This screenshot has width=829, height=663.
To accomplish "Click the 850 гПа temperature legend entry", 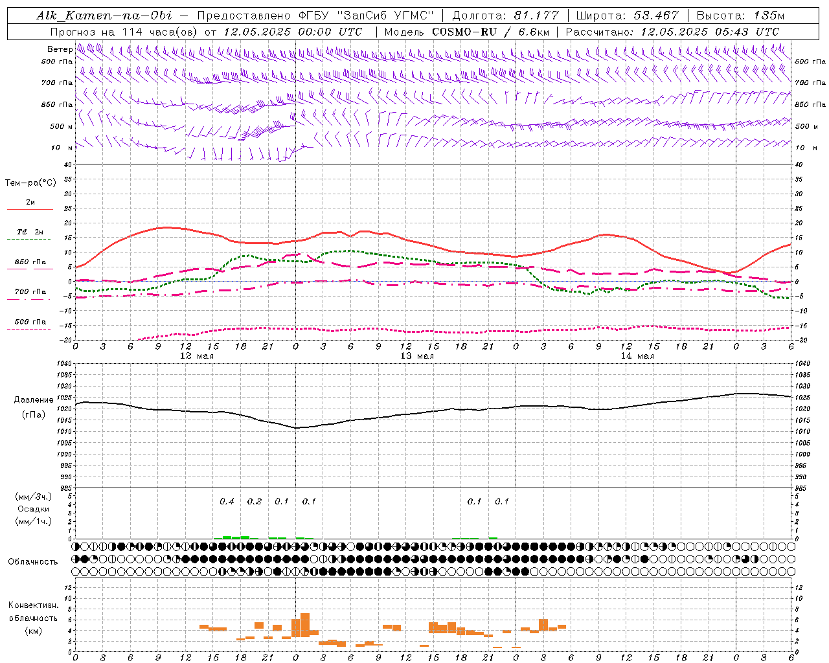I will click(30, 262).
